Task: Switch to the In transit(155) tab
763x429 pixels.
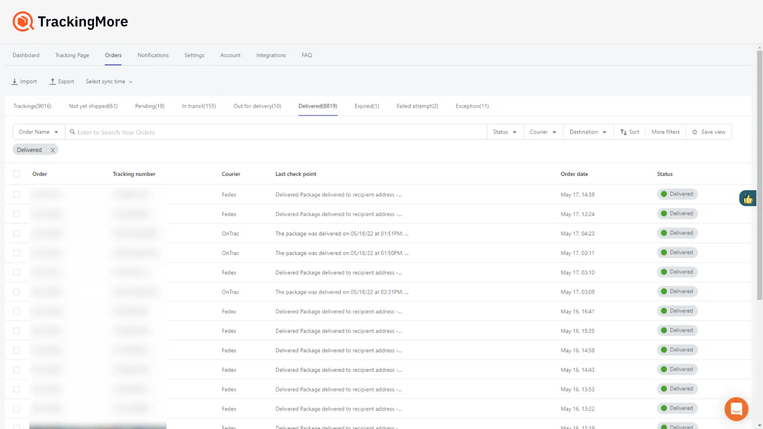Action: 199,106
